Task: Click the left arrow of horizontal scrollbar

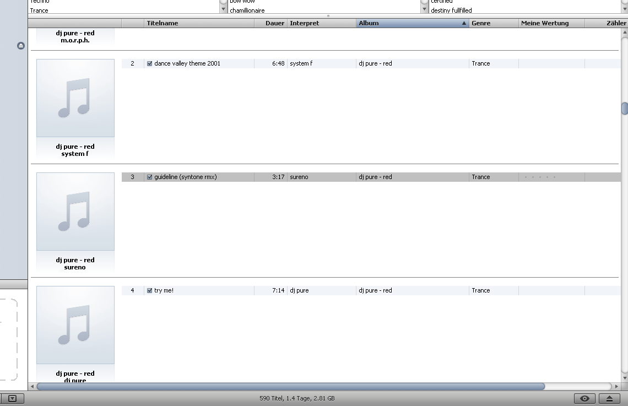Action: [x=33, y=386]
